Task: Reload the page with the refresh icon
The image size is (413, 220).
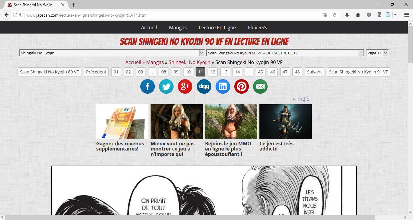Action: (334, 15)
